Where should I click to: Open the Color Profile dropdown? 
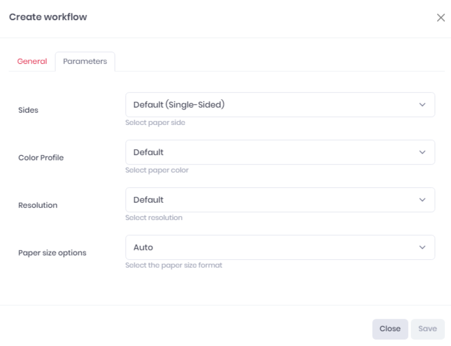[280, 152]
